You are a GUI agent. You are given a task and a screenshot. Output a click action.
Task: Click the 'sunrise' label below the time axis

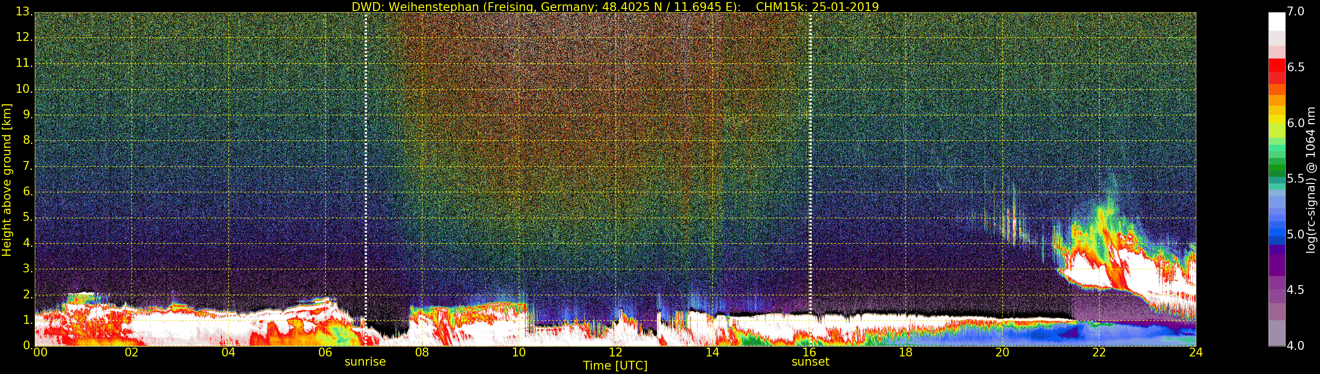click(365, 362)
